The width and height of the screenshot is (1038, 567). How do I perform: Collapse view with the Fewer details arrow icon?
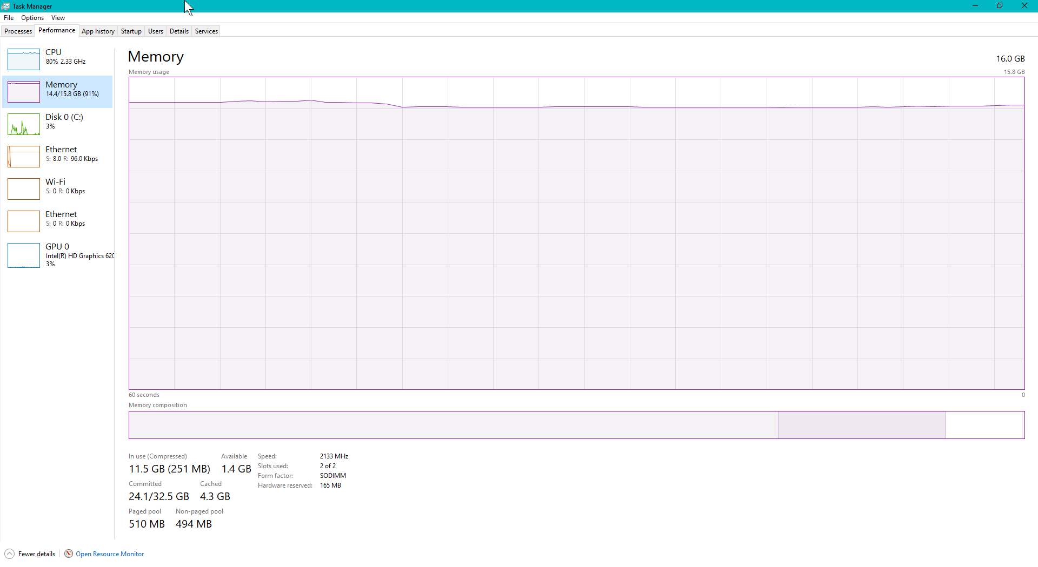pyautogui.click(x=9, y=554)
